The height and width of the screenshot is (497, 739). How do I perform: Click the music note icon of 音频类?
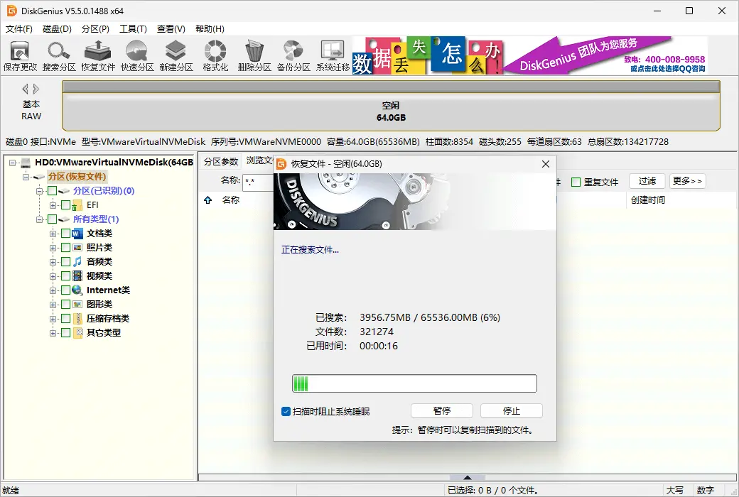coord(77,262)
